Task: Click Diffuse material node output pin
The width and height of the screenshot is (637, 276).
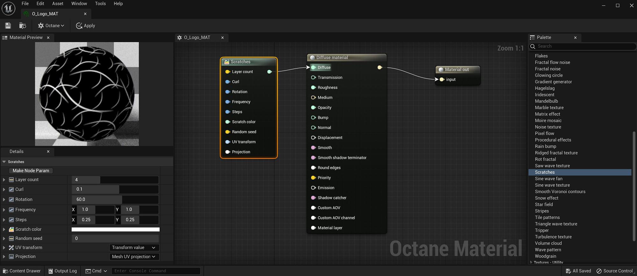Action: (380, 67)
